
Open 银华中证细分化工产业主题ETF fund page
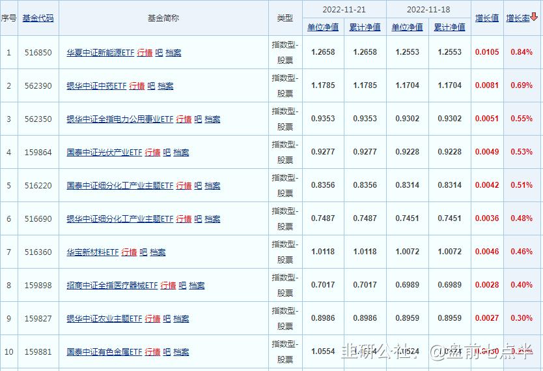tap(120, 219)
